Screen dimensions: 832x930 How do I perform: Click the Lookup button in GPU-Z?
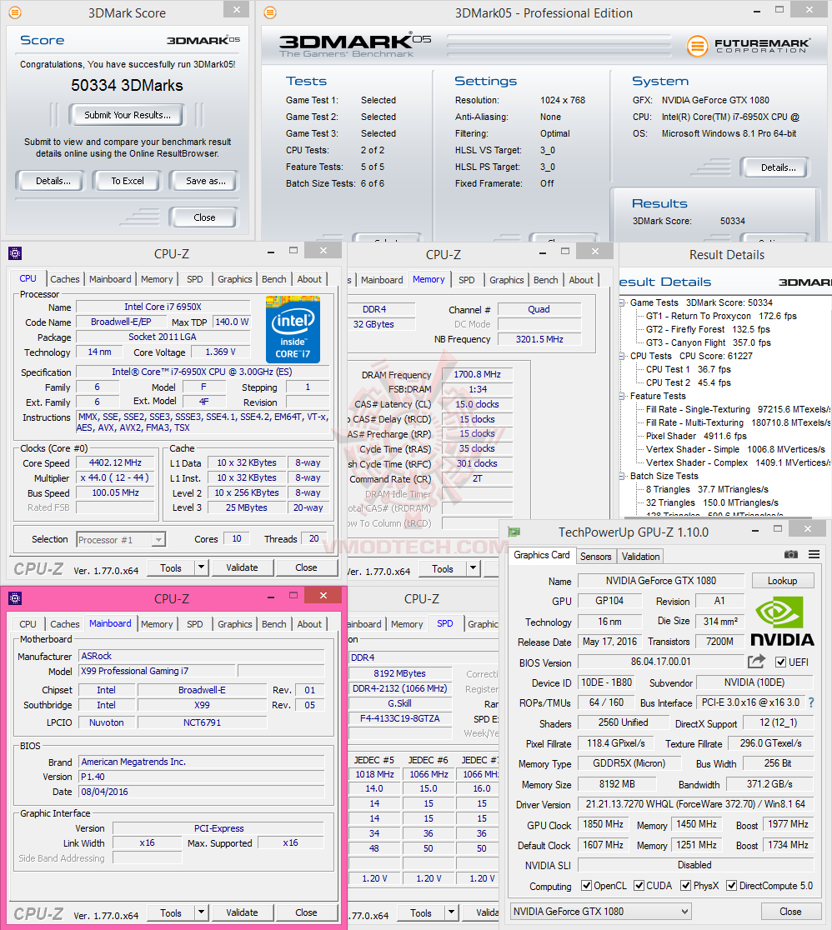coord(782,581)
